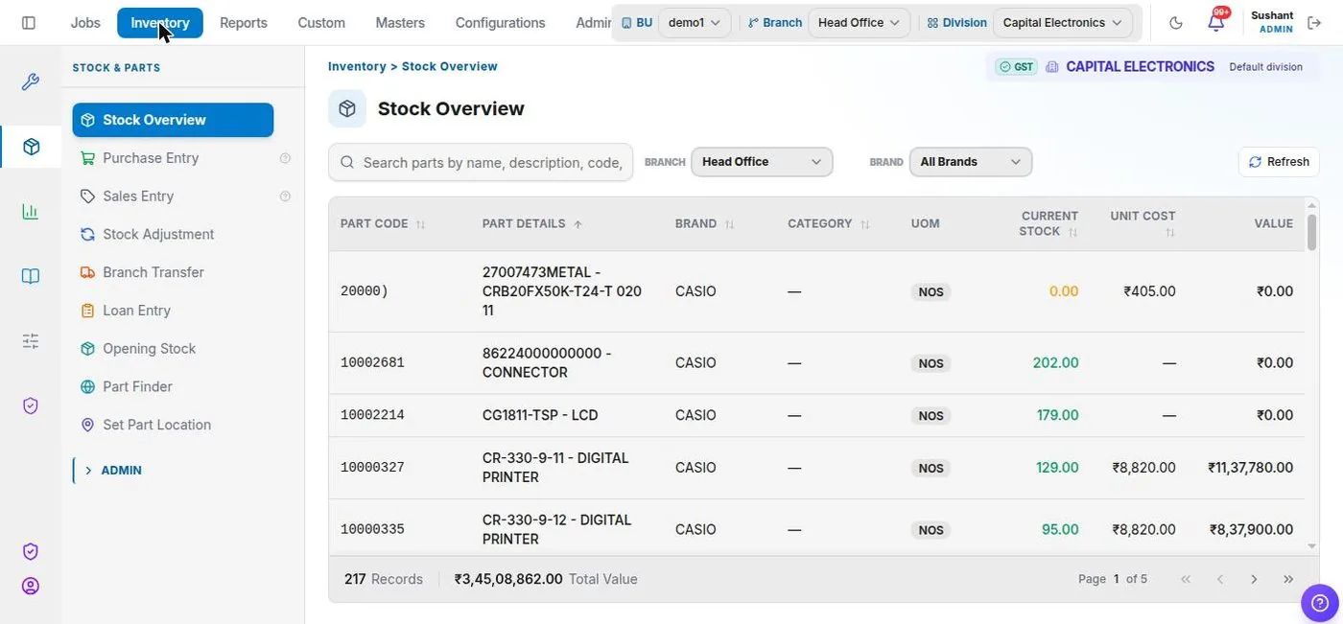Open the Division Capital Electronics dropdown
This screenshot has width=1343, height=624.
pyautogui.click(x=1064, y=22)
